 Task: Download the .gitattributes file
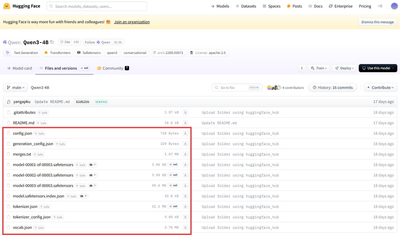coord(185,112)
